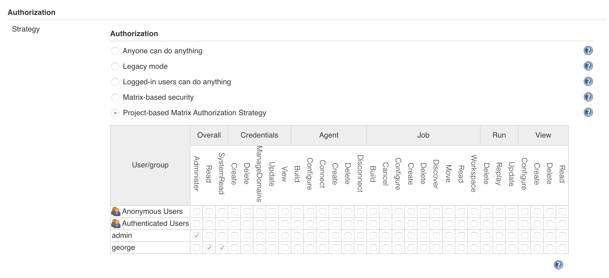609x278 pixels.
Task: Click the Authenticated Users group icon
Action: 116,223
